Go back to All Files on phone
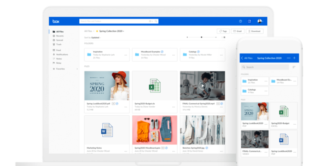This screenshot has width=318, height=166. tap(247, 58)
